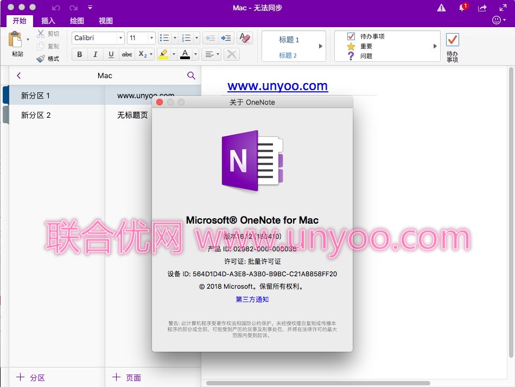Click the Delete X icon in ribbon
This screenshot has width=515, height=387.
point(232,54)
